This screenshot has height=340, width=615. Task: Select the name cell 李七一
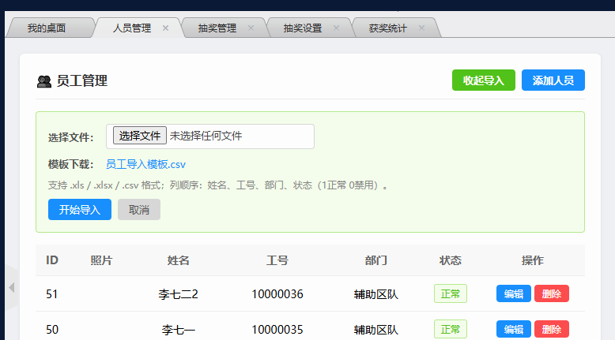(178, 330)
